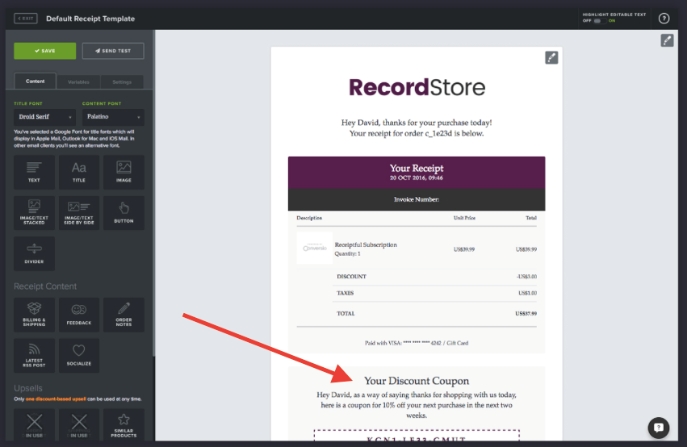Image resolution: width=687 pixels, height=447 pixels.
Task: Add a Divider block
Action: click(34, 253)
